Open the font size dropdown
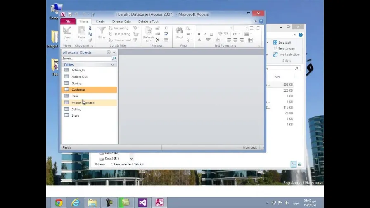The image size is (370, 208). [x=246, y=28]
